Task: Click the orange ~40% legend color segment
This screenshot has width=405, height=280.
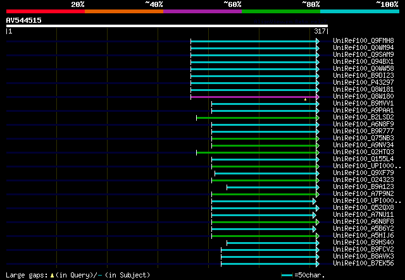Action: [124, 11]
